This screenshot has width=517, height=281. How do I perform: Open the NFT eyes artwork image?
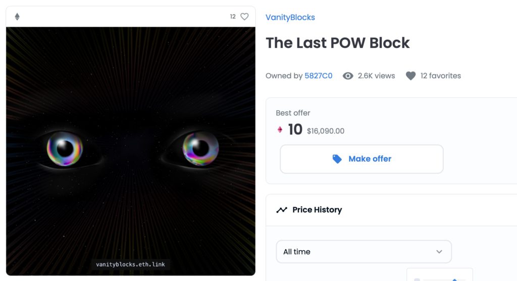point(131,146)
